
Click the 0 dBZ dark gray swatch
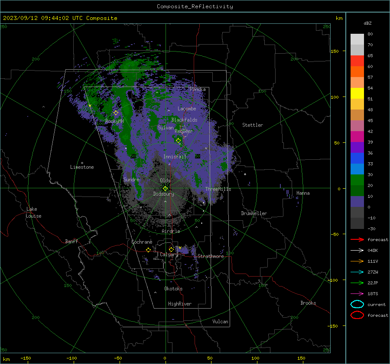click(x=357, y=212)
